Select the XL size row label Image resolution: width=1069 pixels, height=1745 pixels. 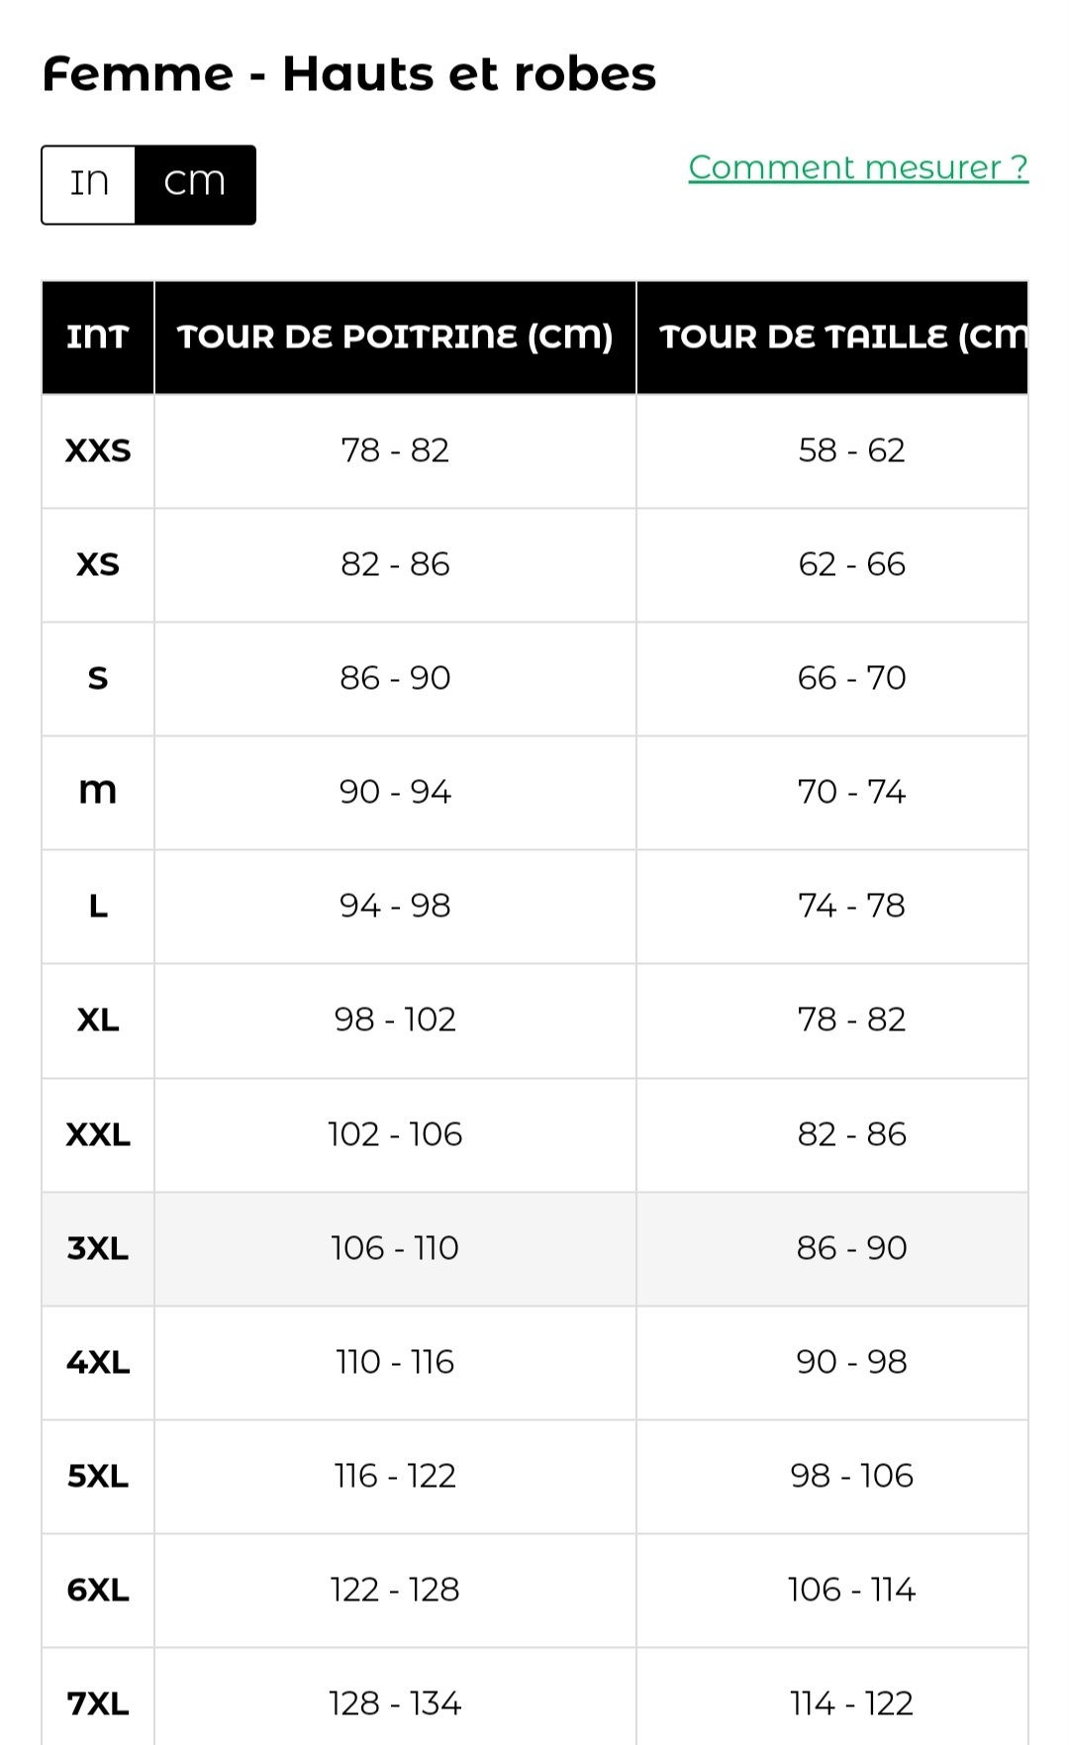coord(98,1020)
